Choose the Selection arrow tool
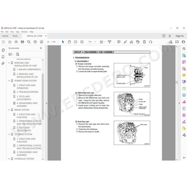 point(63,42)
